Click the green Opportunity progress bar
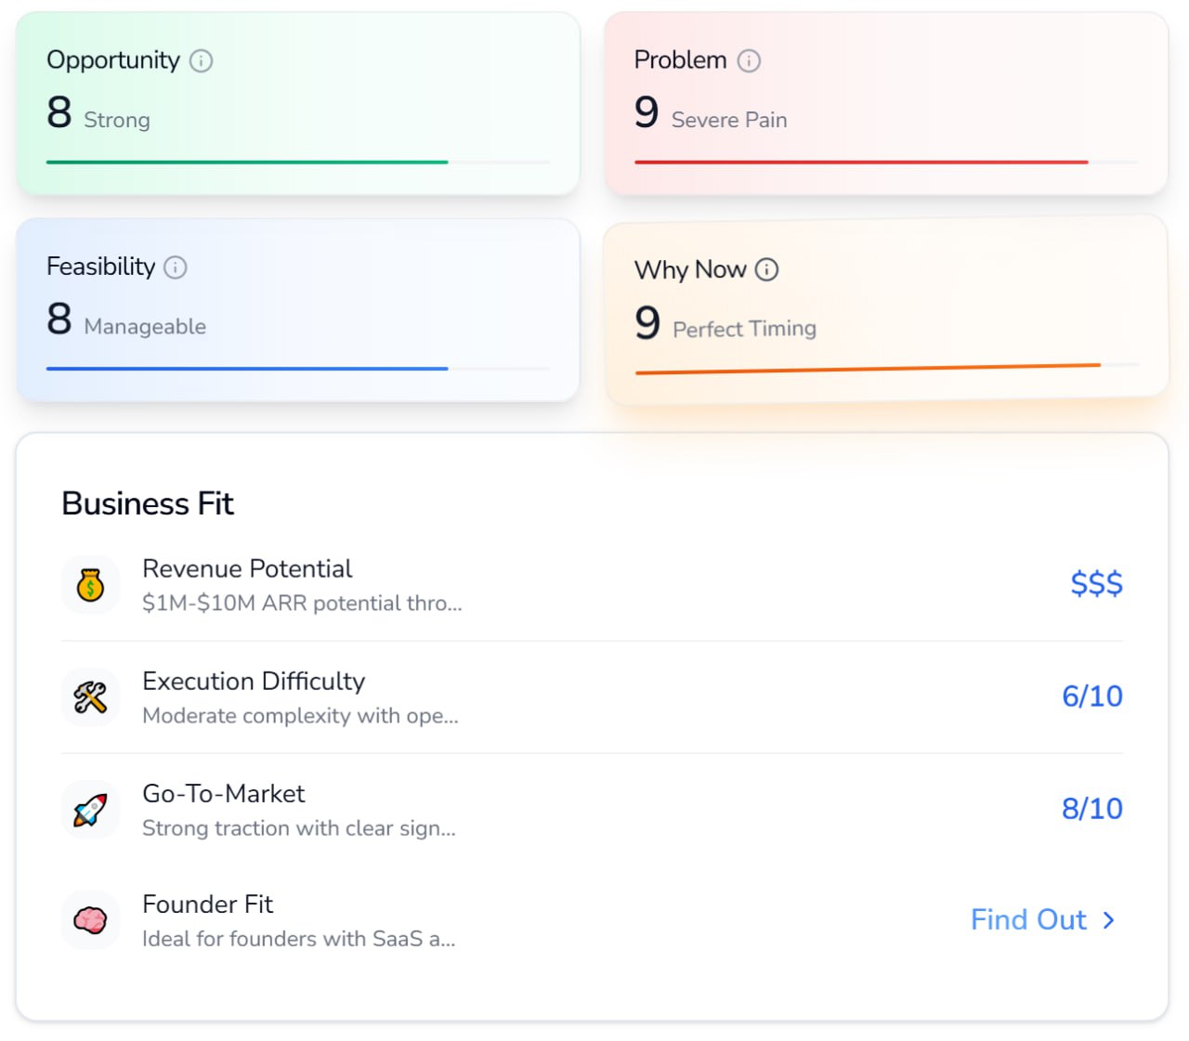Viewport: 1189px width, 1041px height. [247, 163]
